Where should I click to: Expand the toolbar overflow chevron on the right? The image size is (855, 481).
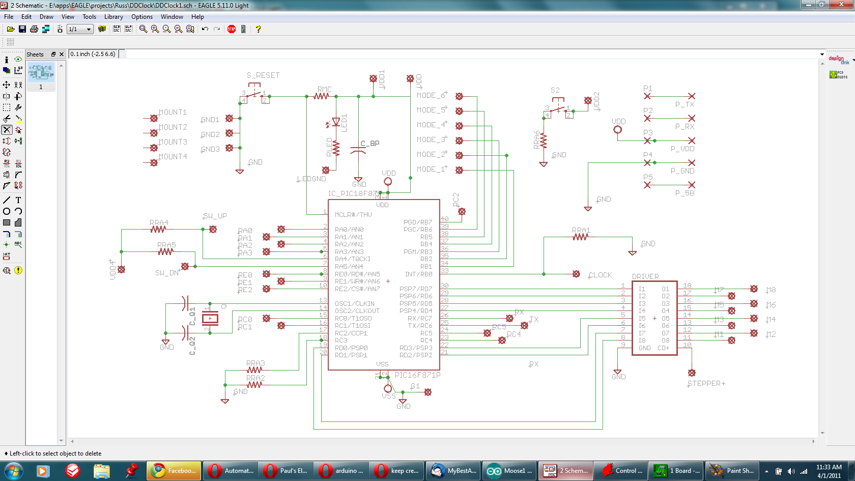tap(821, 53)
